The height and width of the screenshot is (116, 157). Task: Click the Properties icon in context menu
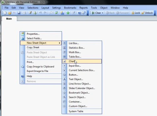click(23, 34)
